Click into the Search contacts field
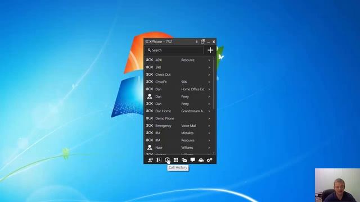 click(174, 50)
